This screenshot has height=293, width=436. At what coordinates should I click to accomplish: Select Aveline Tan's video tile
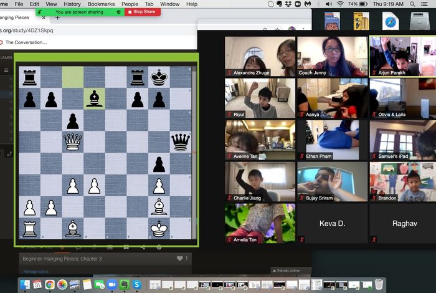coord(260,140)
